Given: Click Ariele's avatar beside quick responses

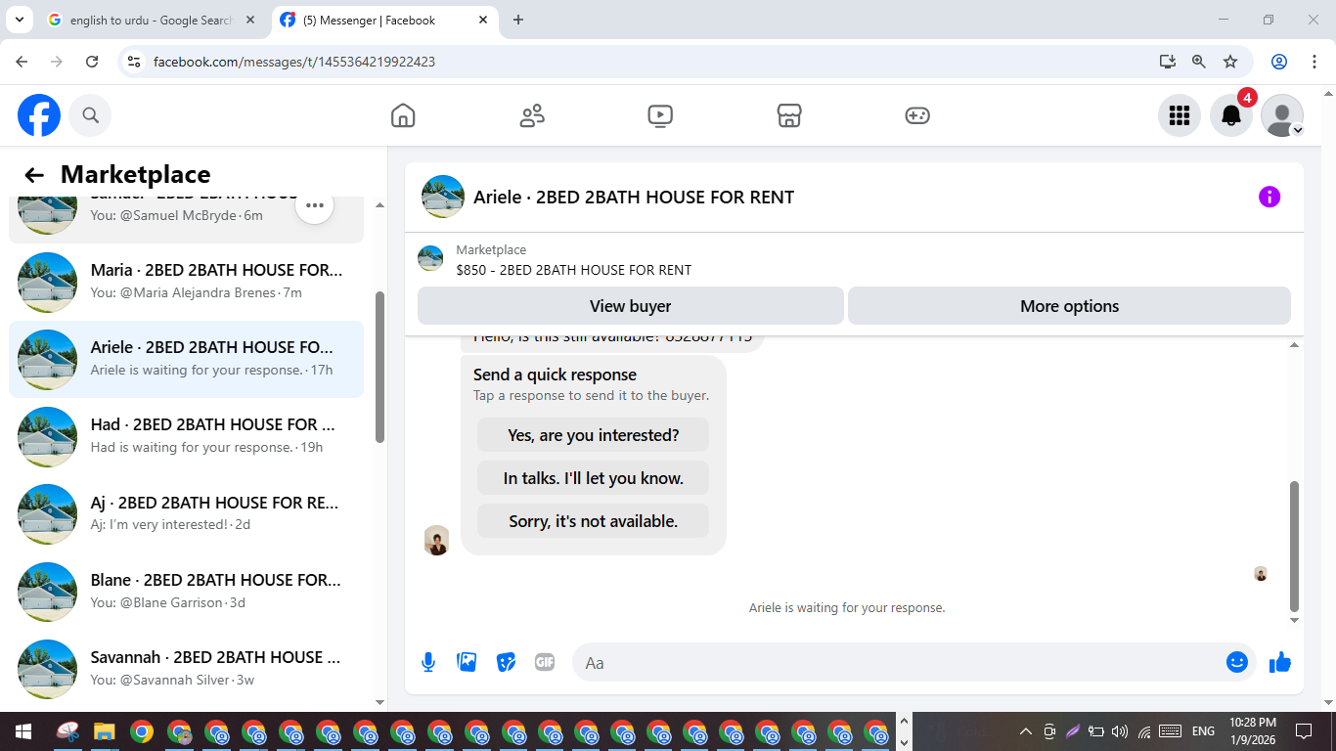Looking at the screenshot, I should pyautogui.click(x=437, y=540).
